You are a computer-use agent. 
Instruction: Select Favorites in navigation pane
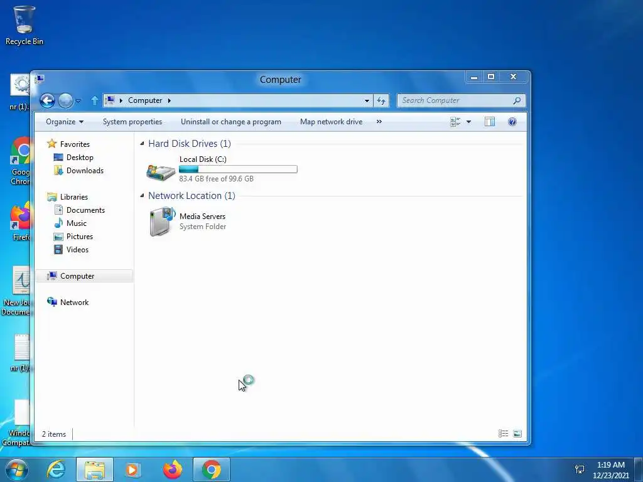(75, 144)
